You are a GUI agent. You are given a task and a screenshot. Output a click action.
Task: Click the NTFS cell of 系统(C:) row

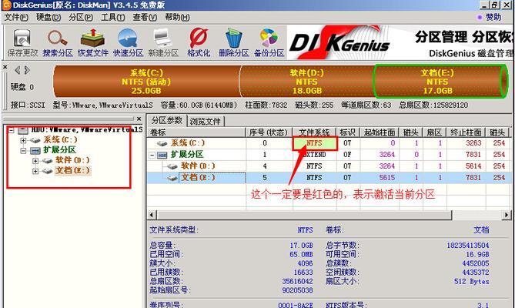[314, 143]
